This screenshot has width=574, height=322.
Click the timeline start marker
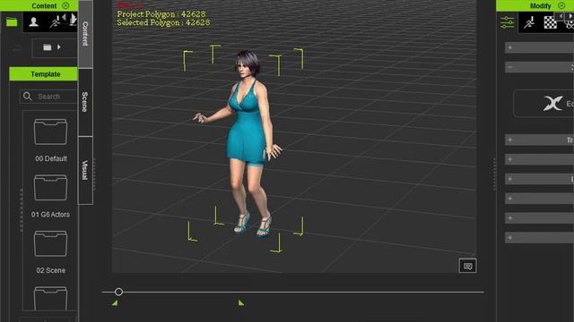[x=115, y=302]
